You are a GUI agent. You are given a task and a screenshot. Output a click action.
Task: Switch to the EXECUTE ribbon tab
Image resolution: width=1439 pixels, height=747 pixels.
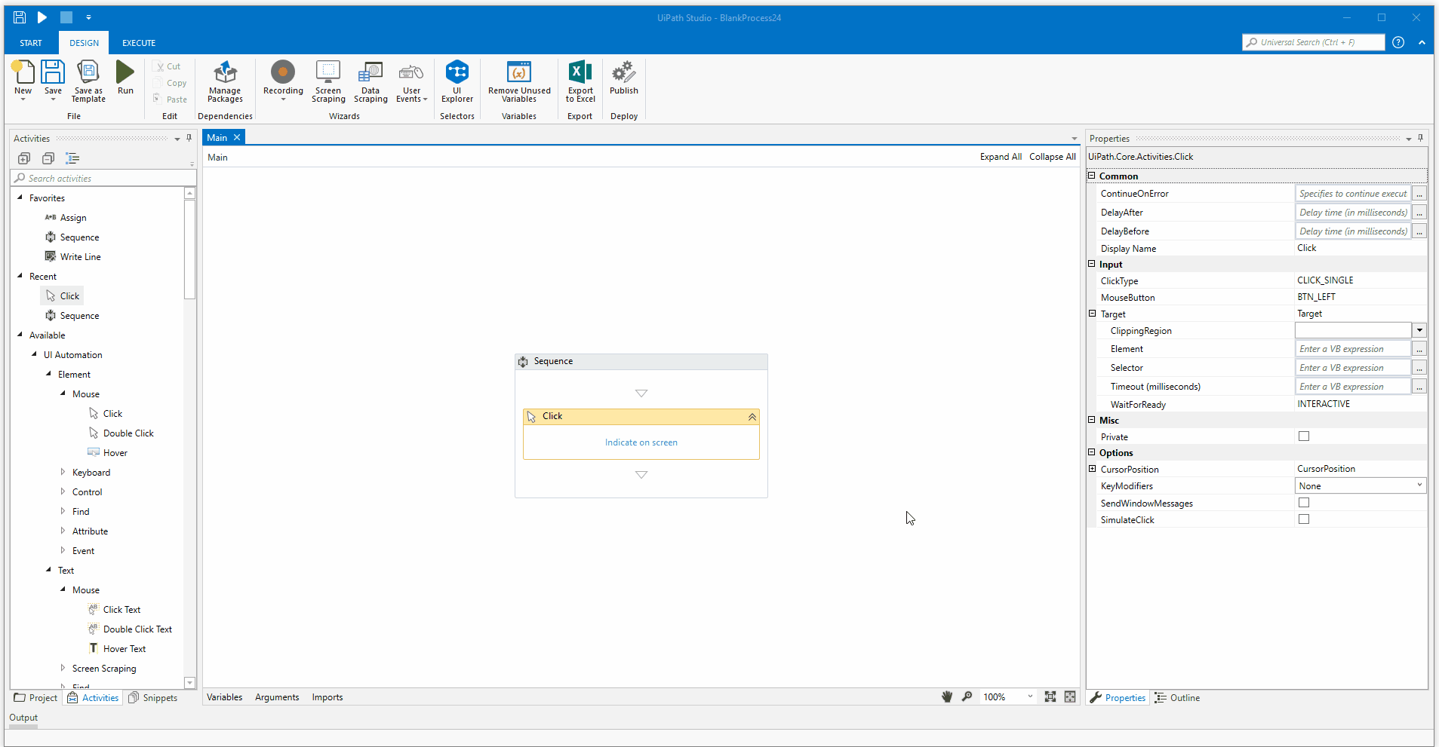point(139,43)
